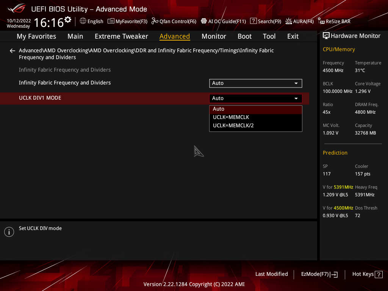This screenshot has width=388, height=291.
Task: Open Search(F9)
Action: 266,21
